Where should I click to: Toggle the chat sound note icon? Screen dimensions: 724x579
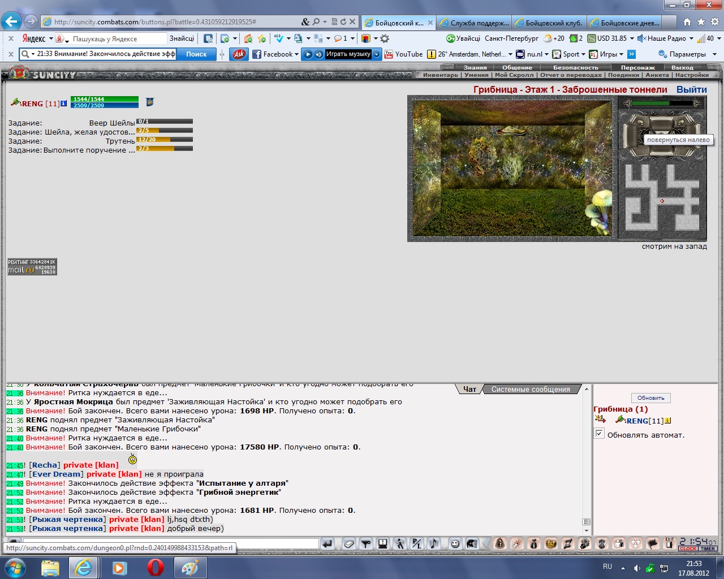434,544
